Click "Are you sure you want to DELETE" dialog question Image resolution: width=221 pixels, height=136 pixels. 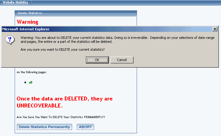(63, 49)
